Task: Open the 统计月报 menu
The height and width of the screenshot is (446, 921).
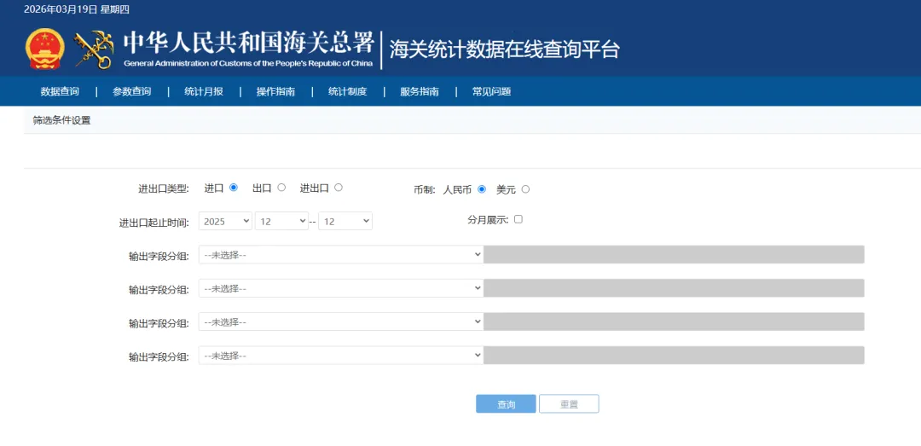Action: (x=204, y=91)
